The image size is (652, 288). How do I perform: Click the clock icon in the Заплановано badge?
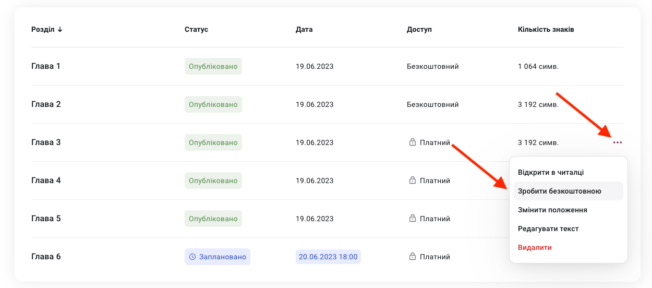click(192, 257)
